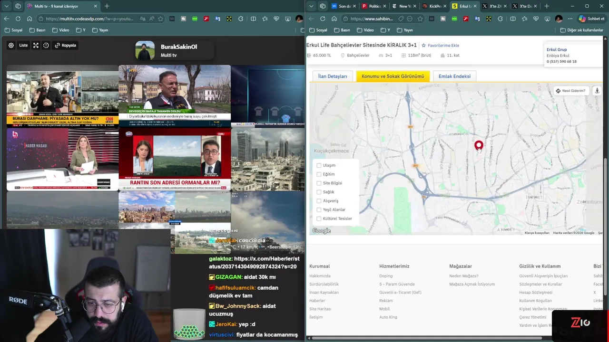Favorite the sahibinden page with star icon
This screenshot has height=342, width=609.
coord(420,19)
